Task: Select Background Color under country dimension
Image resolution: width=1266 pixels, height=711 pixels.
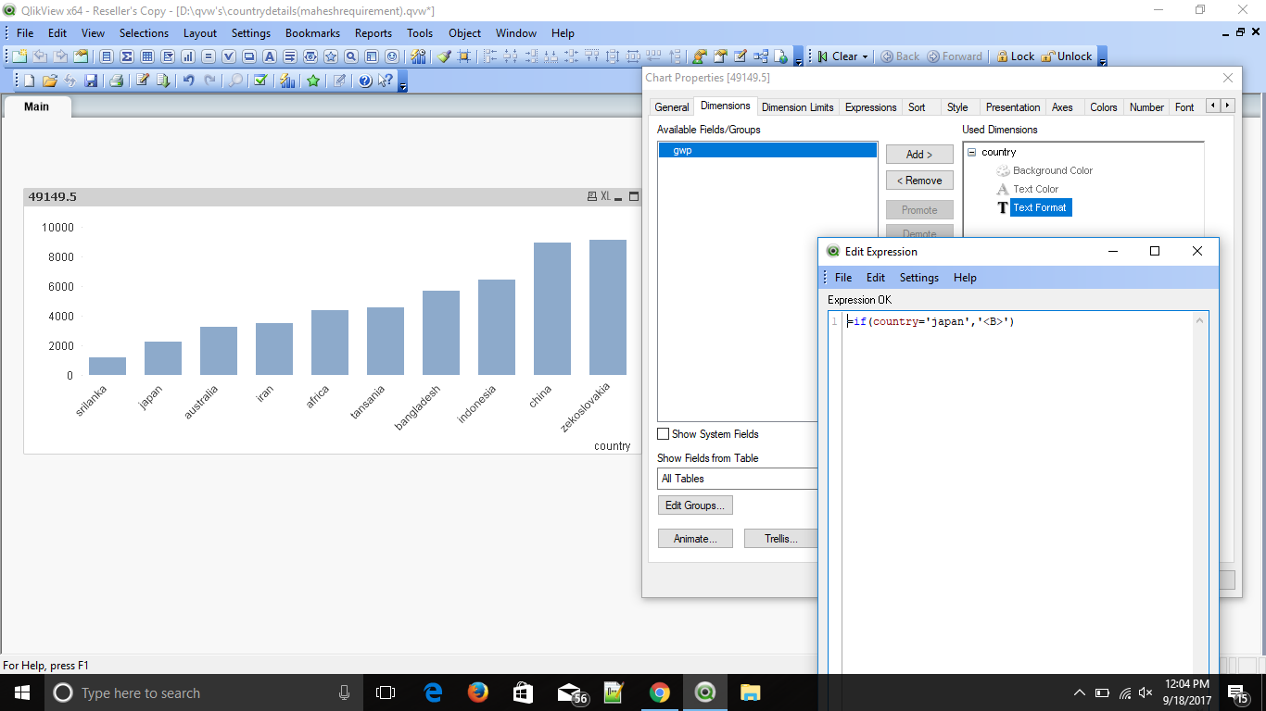Action: click(1052, 170)
